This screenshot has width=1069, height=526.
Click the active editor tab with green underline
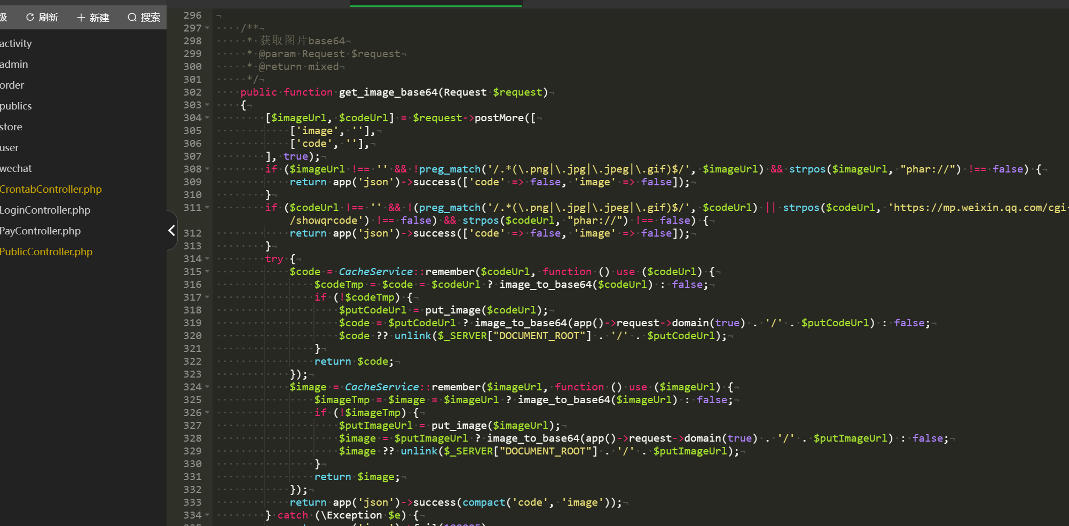436,4
